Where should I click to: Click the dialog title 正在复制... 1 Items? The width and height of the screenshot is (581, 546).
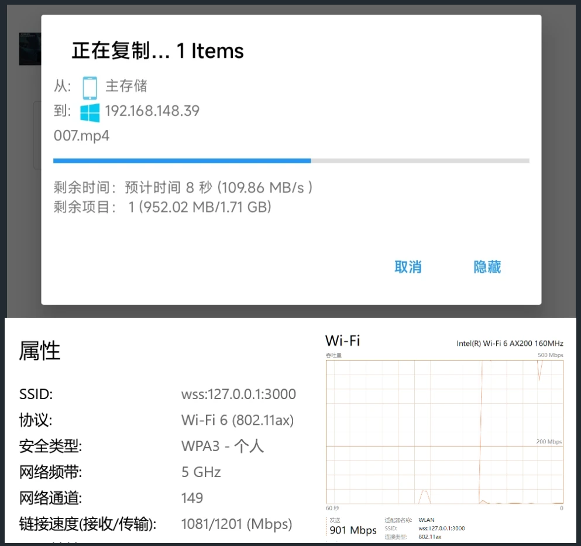click(x=158, y=51)
